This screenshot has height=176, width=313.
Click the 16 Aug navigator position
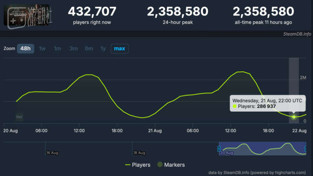click(52, 153)
